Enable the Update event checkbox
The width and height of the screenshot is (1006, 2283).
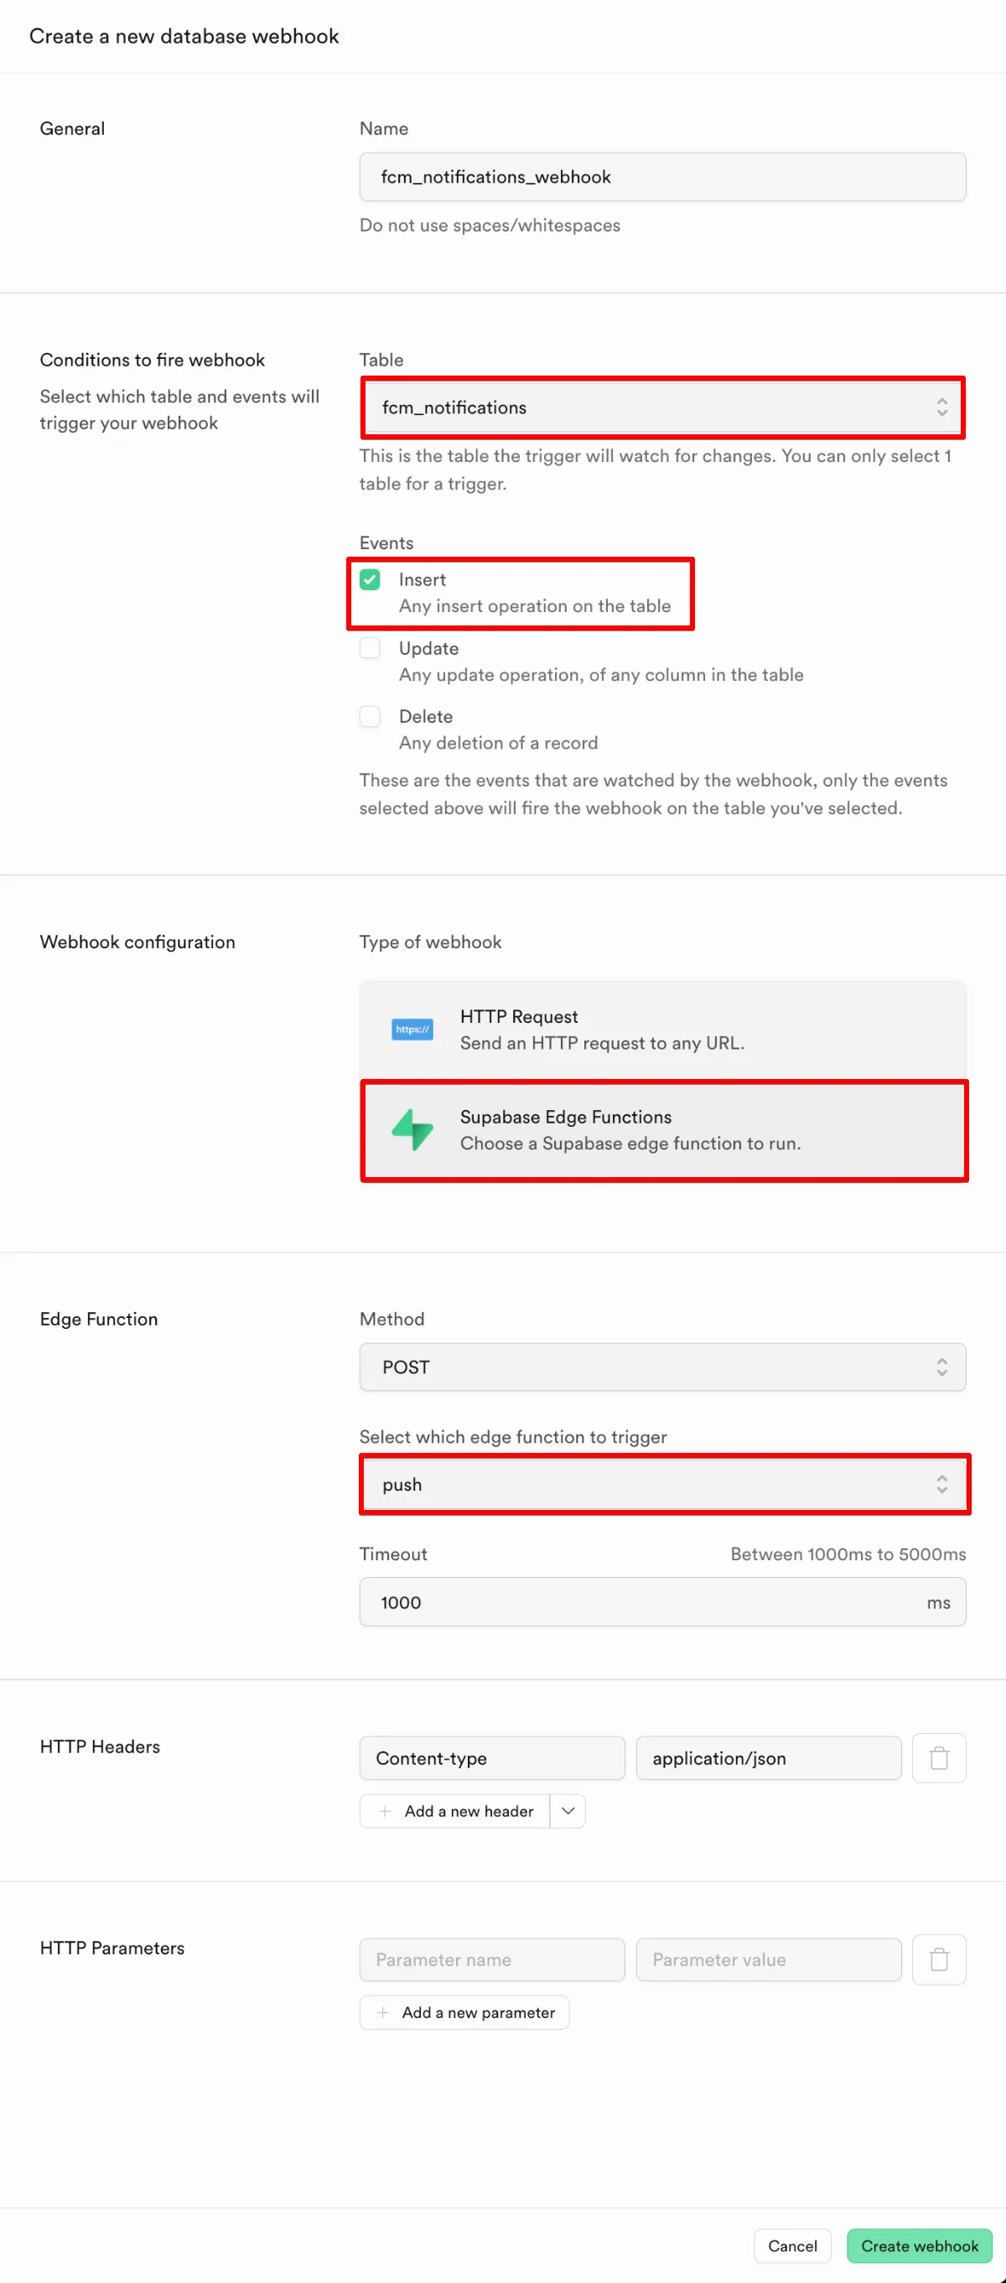click(370, 648)
